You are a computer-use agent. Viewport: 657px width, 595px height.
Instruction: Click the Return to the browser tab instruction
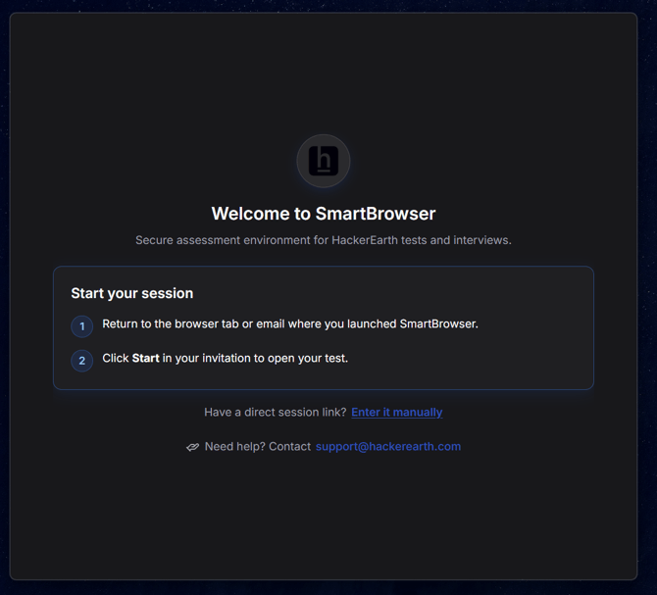(290, 324)
